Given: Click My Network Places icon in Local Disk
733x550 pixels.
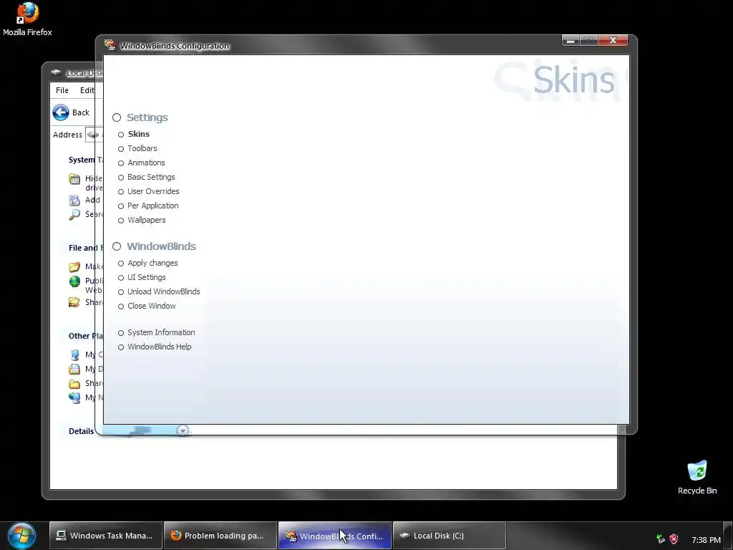Looking at the screenshot, I should (74, 397).
